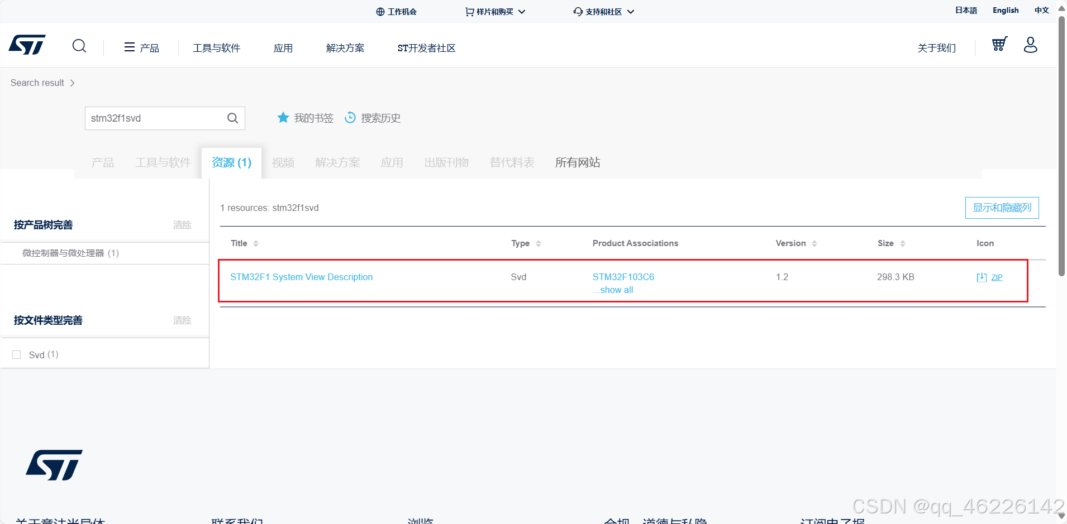Switch language to 中文
This screenshot has width=1067, height=524.
tap(1042, 10)
